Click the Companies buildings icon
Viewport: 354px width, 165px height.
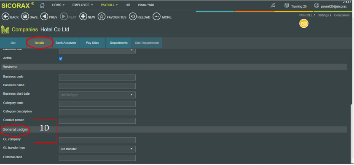[5, 29]
